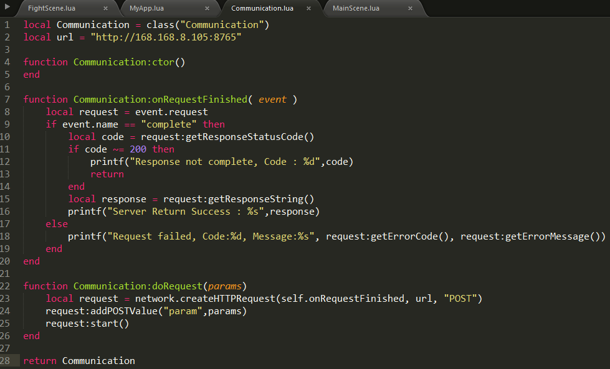
Task: Click the class("Communication") call on line 1
Action: 207,25
